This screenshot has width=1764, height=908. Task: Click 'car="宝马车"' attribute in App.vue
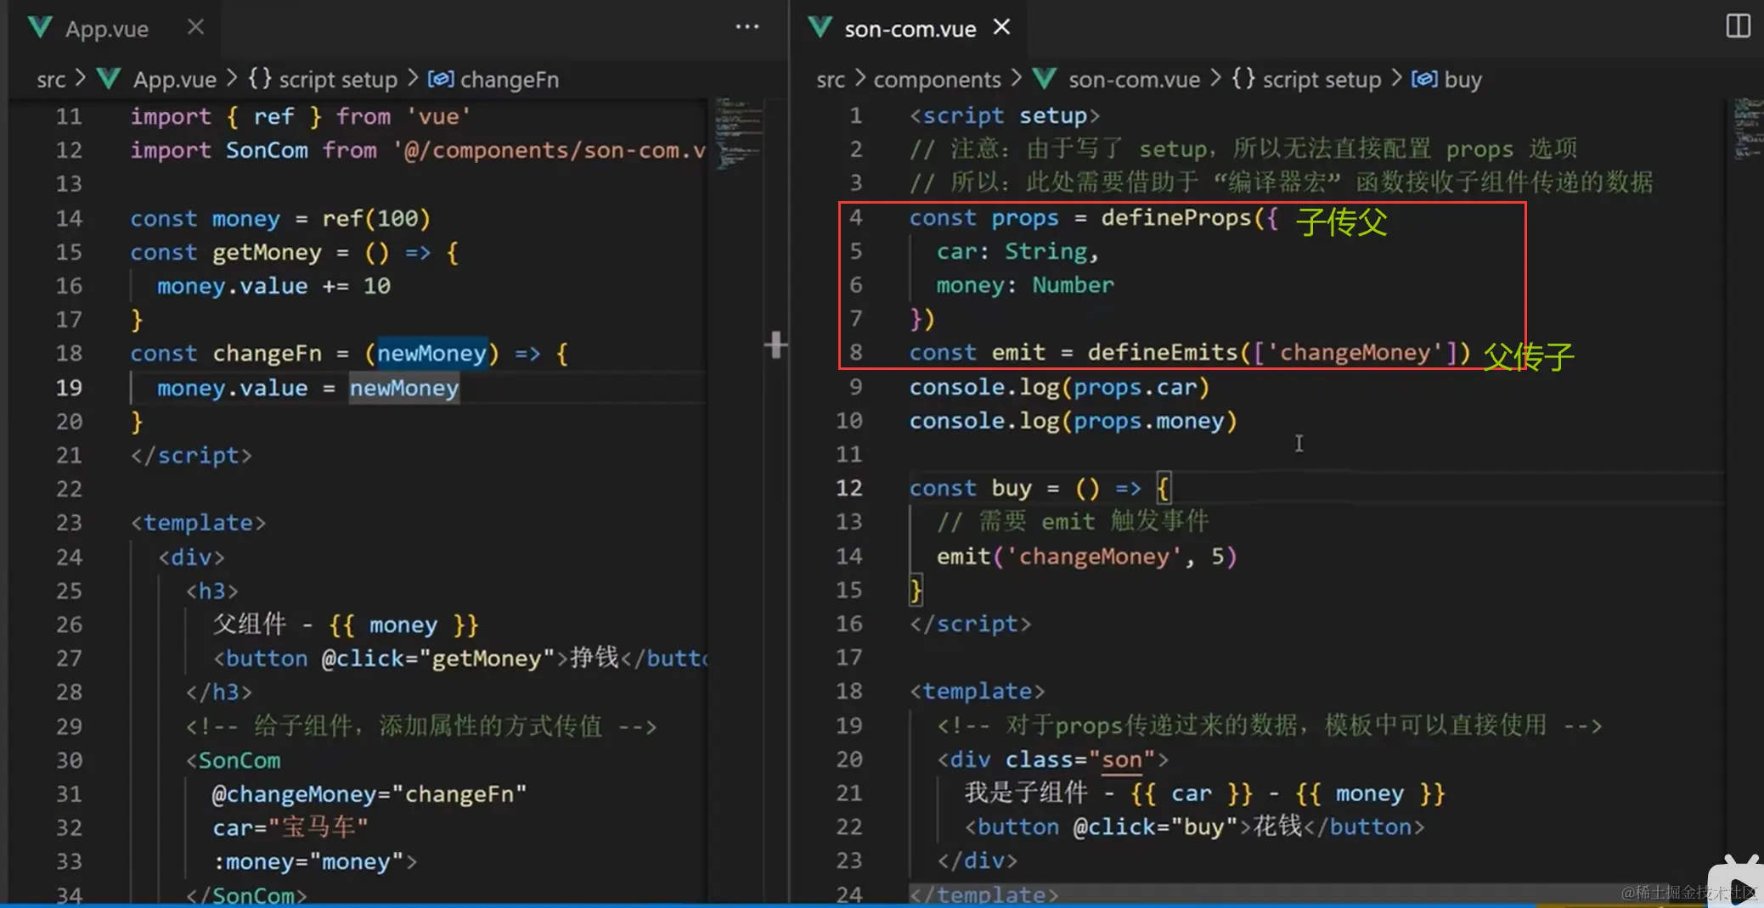tap(290, 827)
